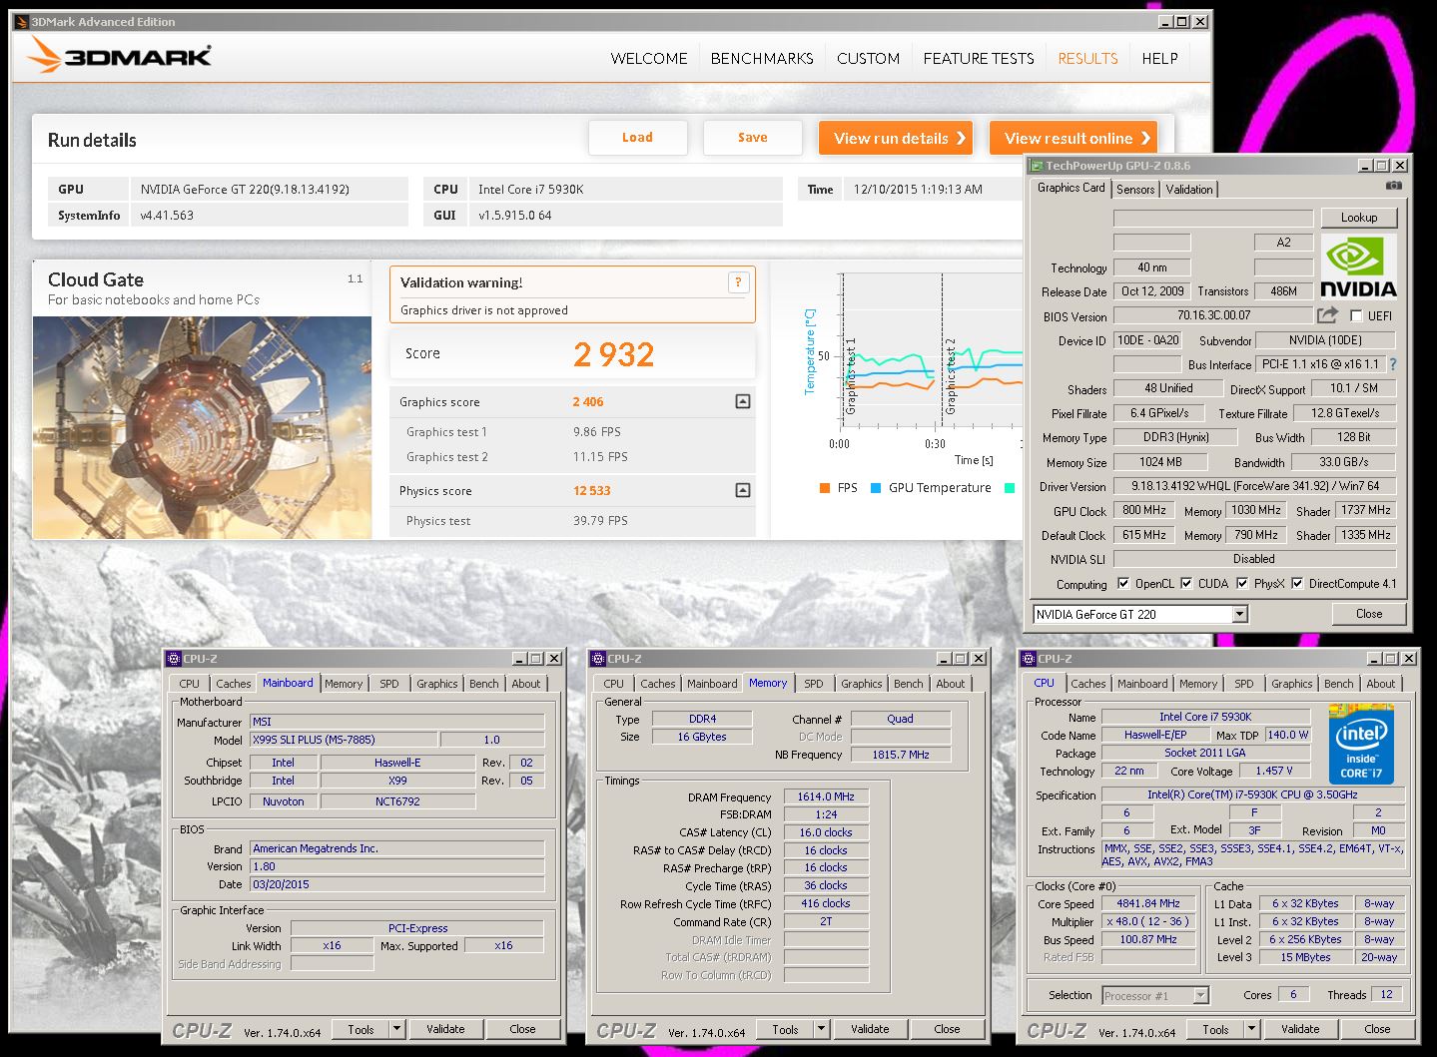Switch to Caches tab in CPU tab CPU-Z window
The image size is (1437, 1057).
pyautogui.click(x=1088, y=684)
